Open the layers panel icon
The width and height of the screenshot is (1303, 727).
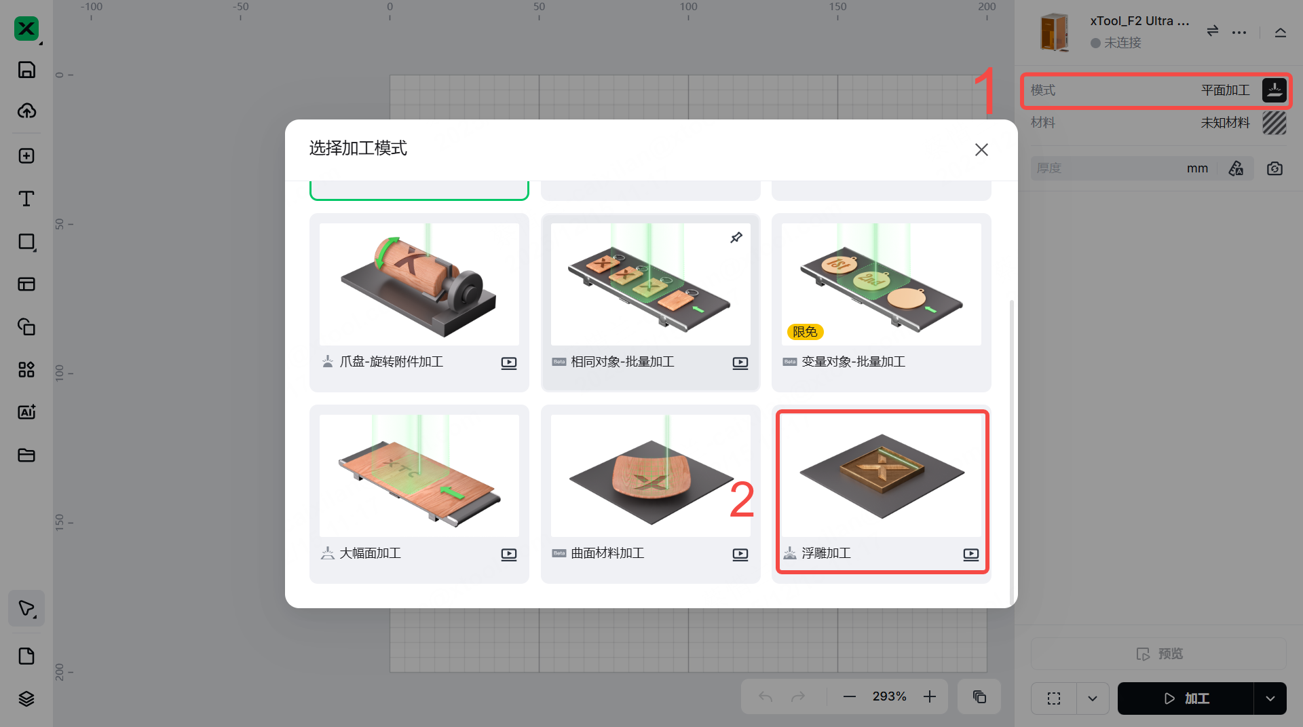pos(26,698)
